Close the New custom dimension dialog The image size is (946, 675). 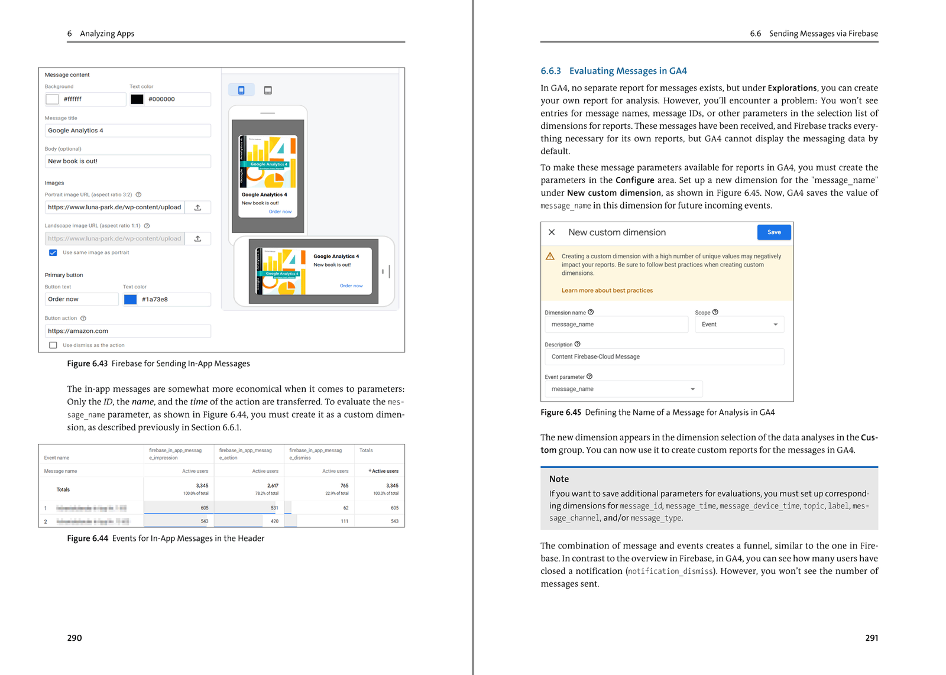click(x=552, y=232)
